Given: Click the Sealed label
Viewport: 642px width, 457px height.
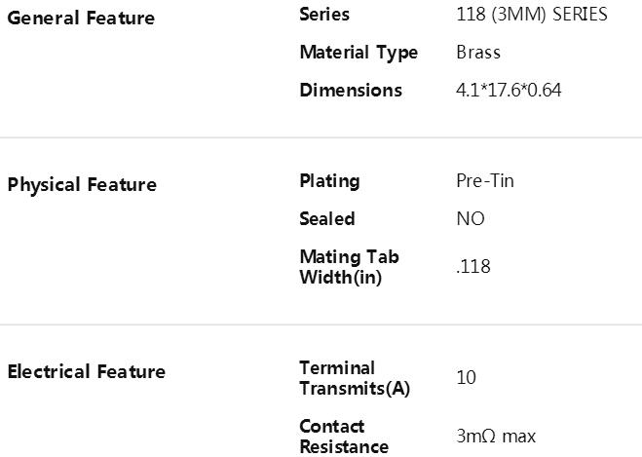Looking at the screenshot, I should tap(327, 219).
